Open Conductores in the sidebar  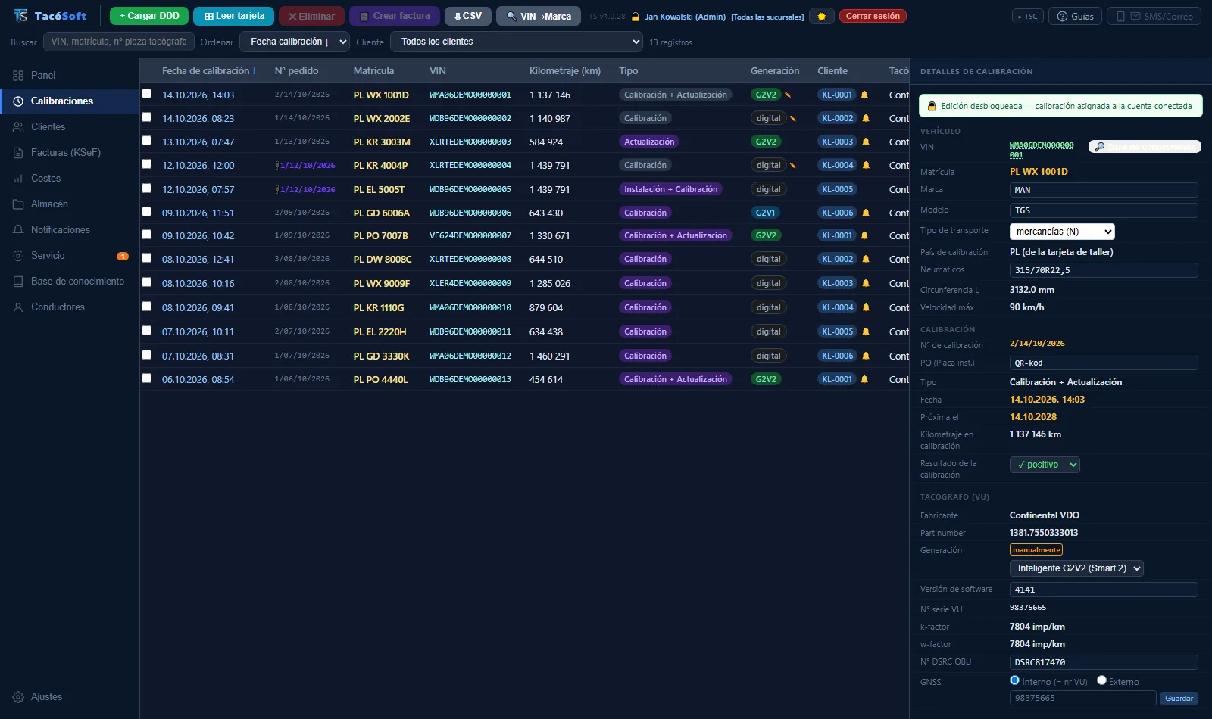(70, 307)
